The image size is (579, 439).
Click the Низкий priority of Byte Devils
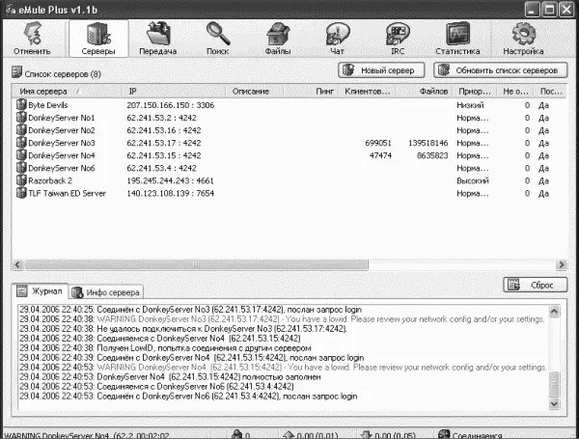470,105
